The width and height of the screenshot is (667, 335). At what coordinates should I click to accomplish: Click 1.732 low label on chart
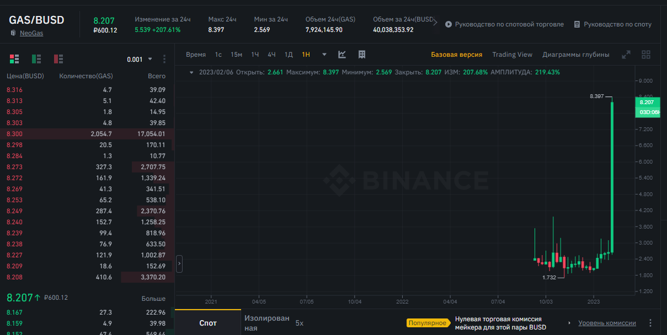tap(550, 278)
